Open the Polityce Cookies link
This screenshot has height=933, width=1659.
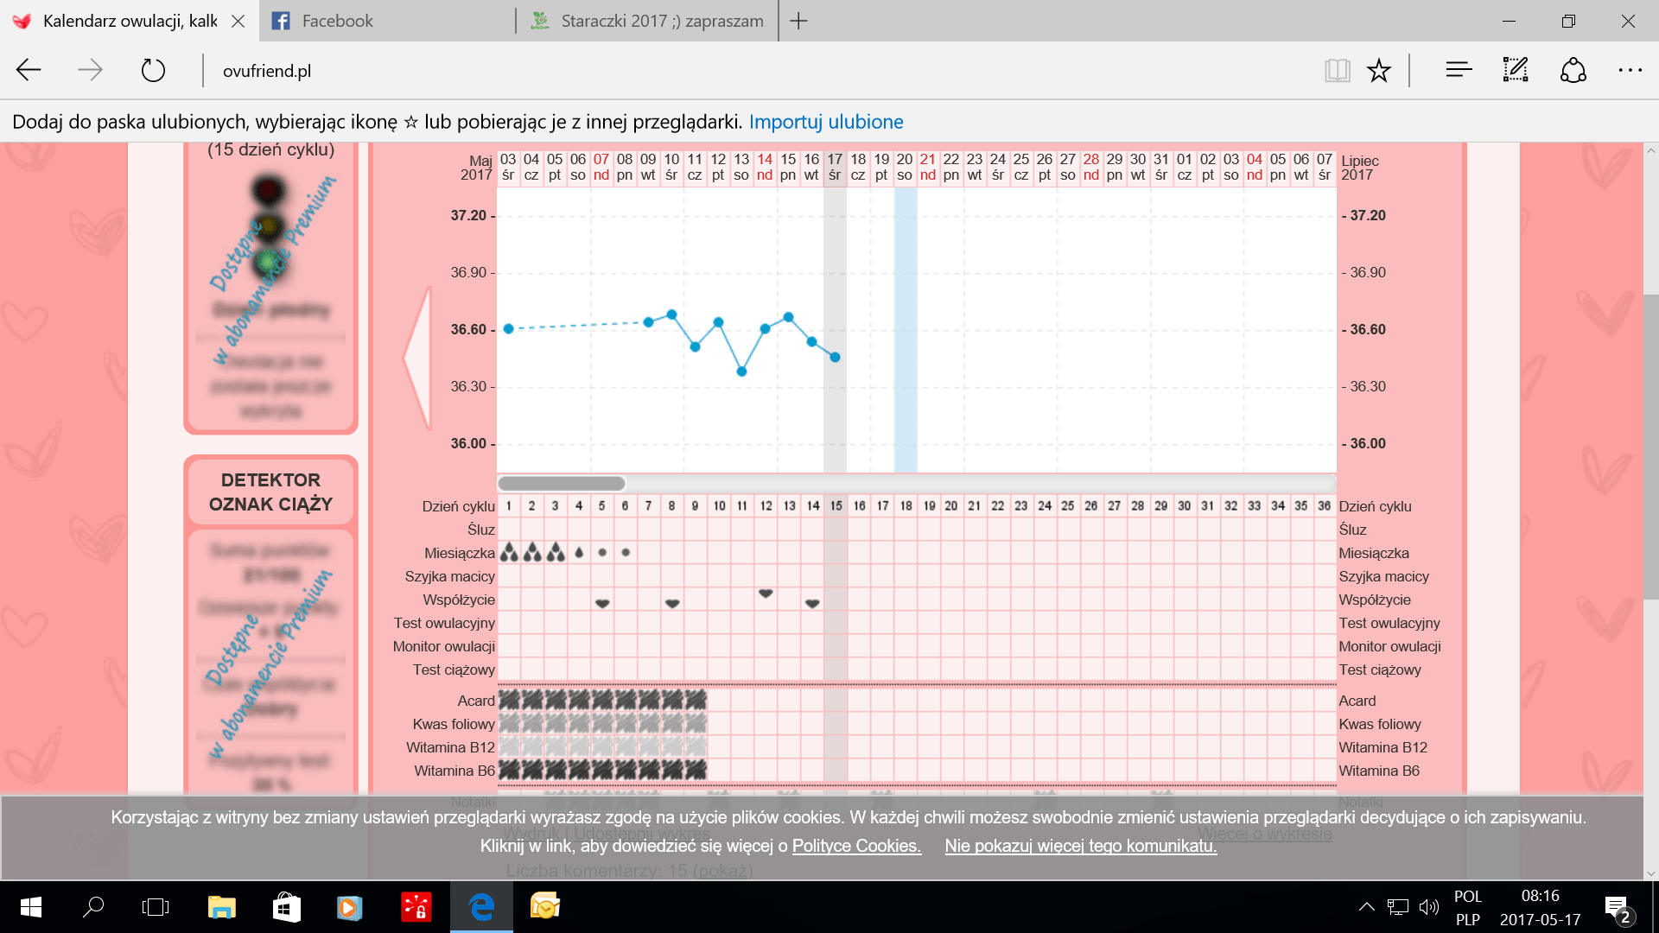coord(855,846)
